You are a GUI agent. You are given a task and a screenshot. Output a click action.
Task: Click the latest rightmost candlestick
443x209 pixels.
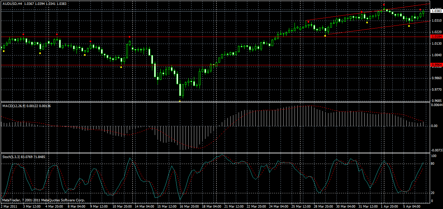pyautogui.click(x=423, y=12)
